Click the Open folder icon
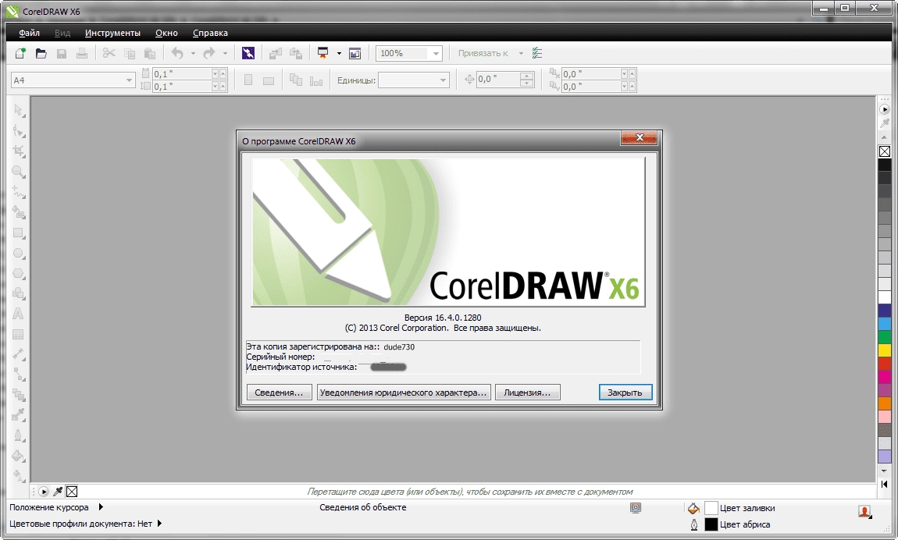 [41, 53]
